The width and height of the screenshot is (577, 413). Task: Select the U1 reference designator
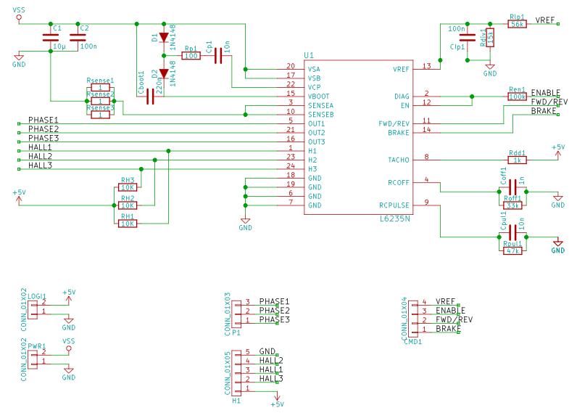click(x=309, y=55)
